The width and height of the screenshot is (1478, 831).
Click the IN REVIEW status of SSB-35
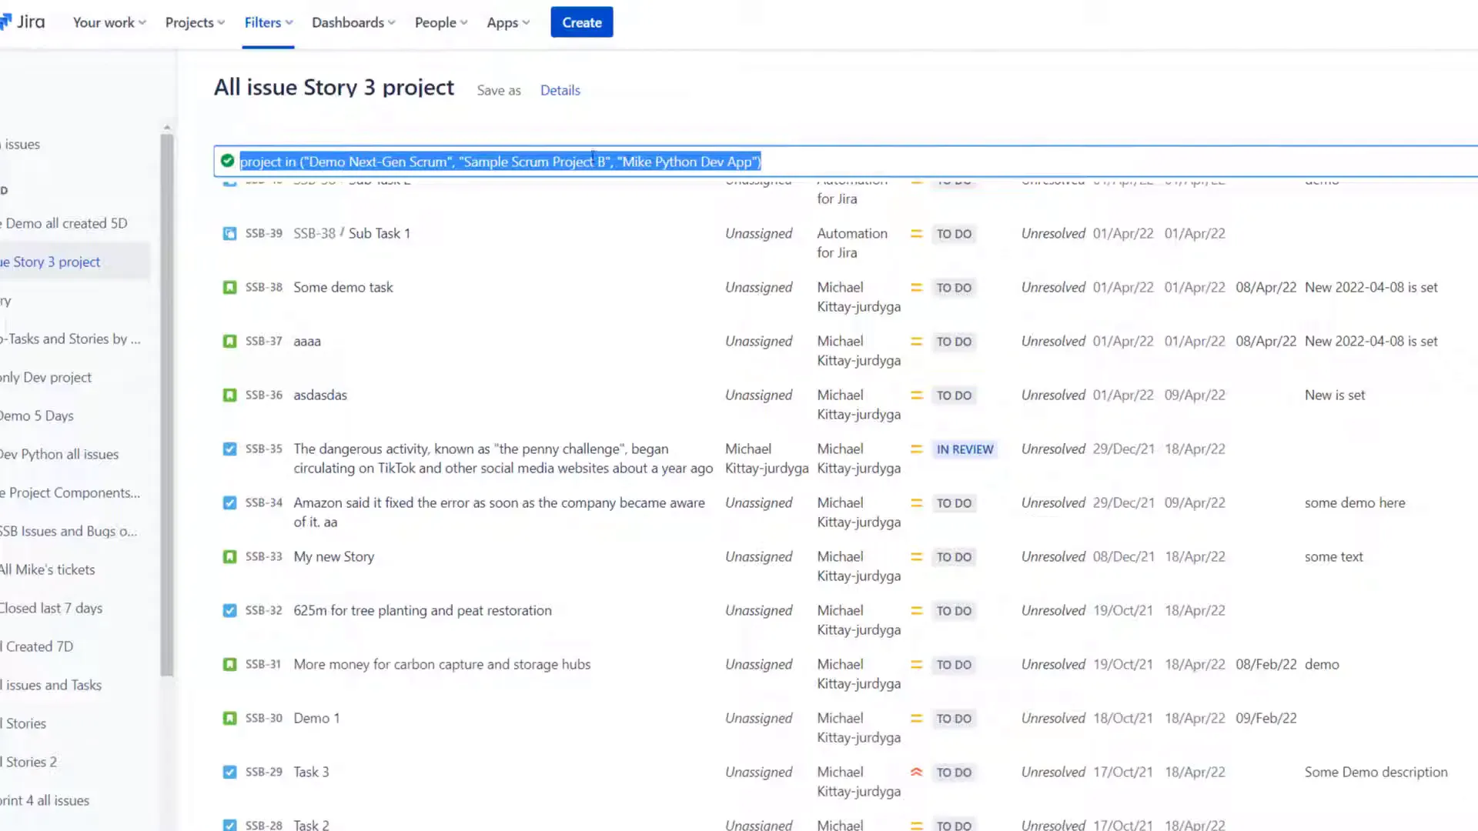coord(965,449)
